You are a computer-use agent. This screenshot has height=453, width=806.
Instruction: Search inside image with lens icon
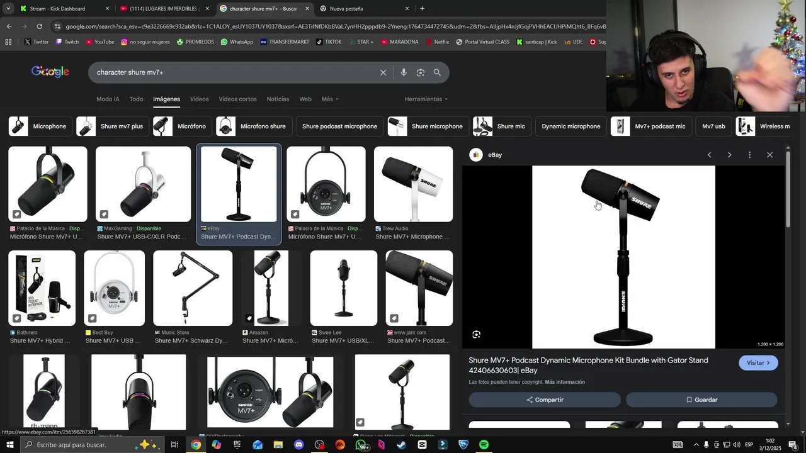click(476, 335)
